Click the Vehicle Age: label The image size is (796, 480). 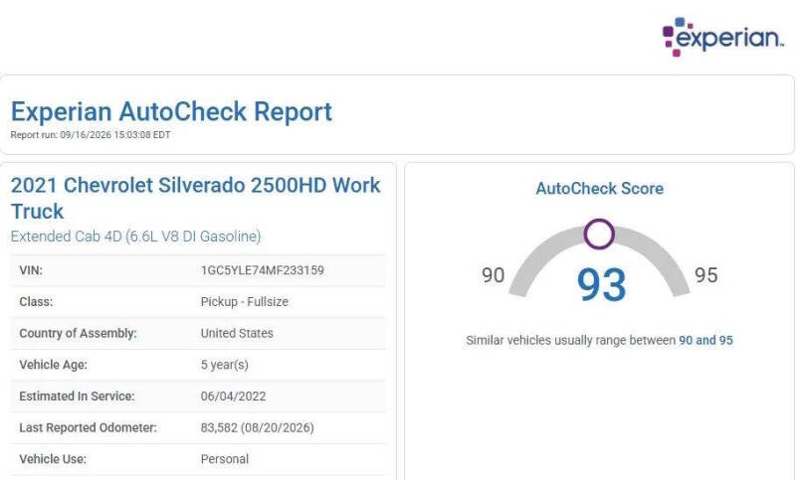[x=54, y=365]
